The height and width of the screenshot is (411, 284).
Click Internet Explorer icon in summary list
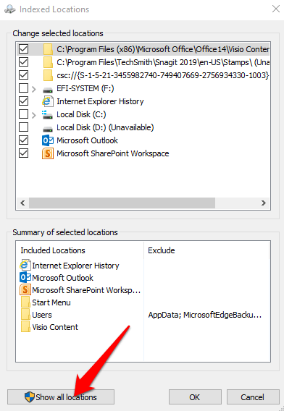(25, 266)
